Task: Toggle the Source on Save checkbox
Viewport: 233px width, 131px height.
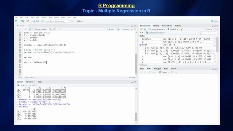Action: (x=33, y=29)
